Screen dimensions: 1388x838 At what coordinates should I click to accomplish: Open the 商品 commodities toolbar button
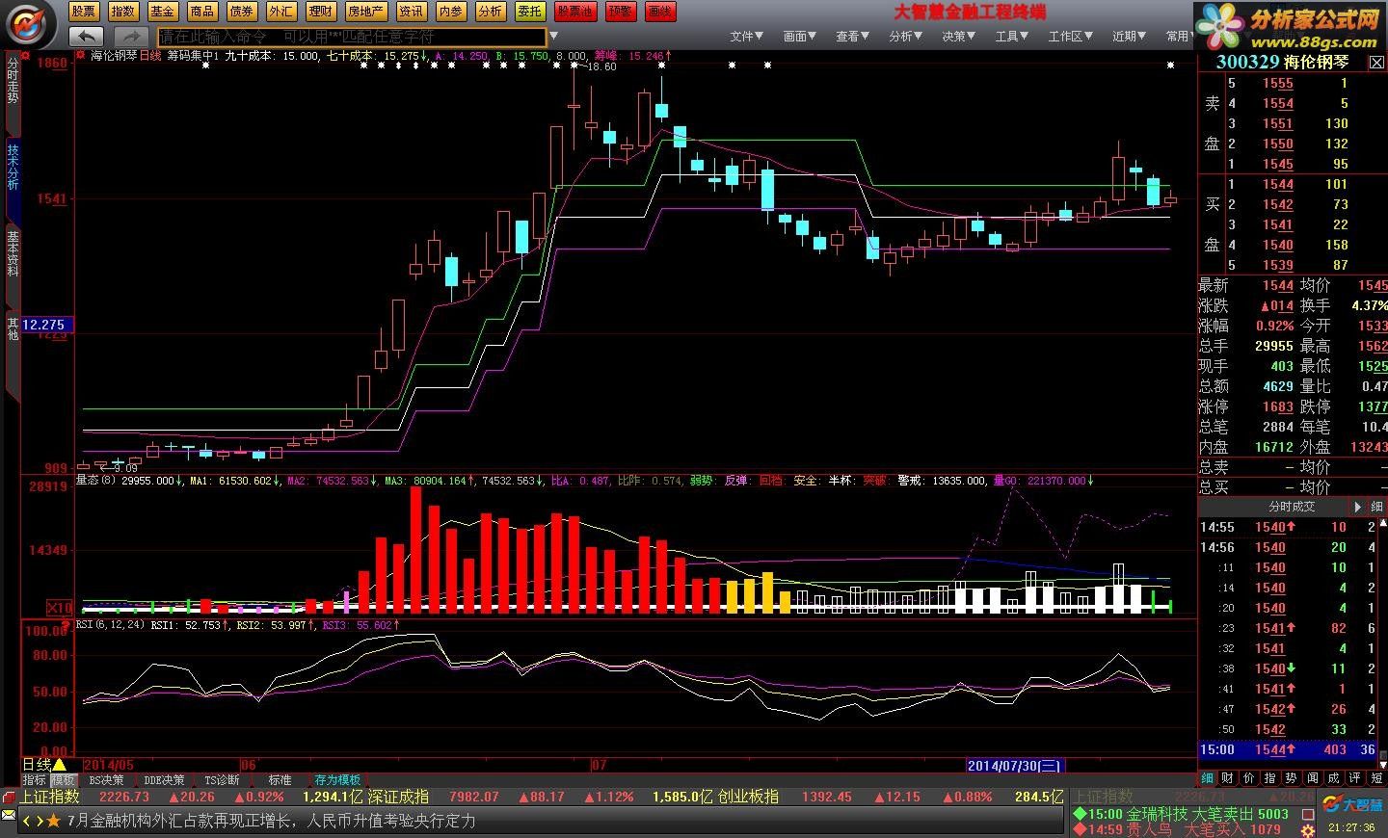202,12
